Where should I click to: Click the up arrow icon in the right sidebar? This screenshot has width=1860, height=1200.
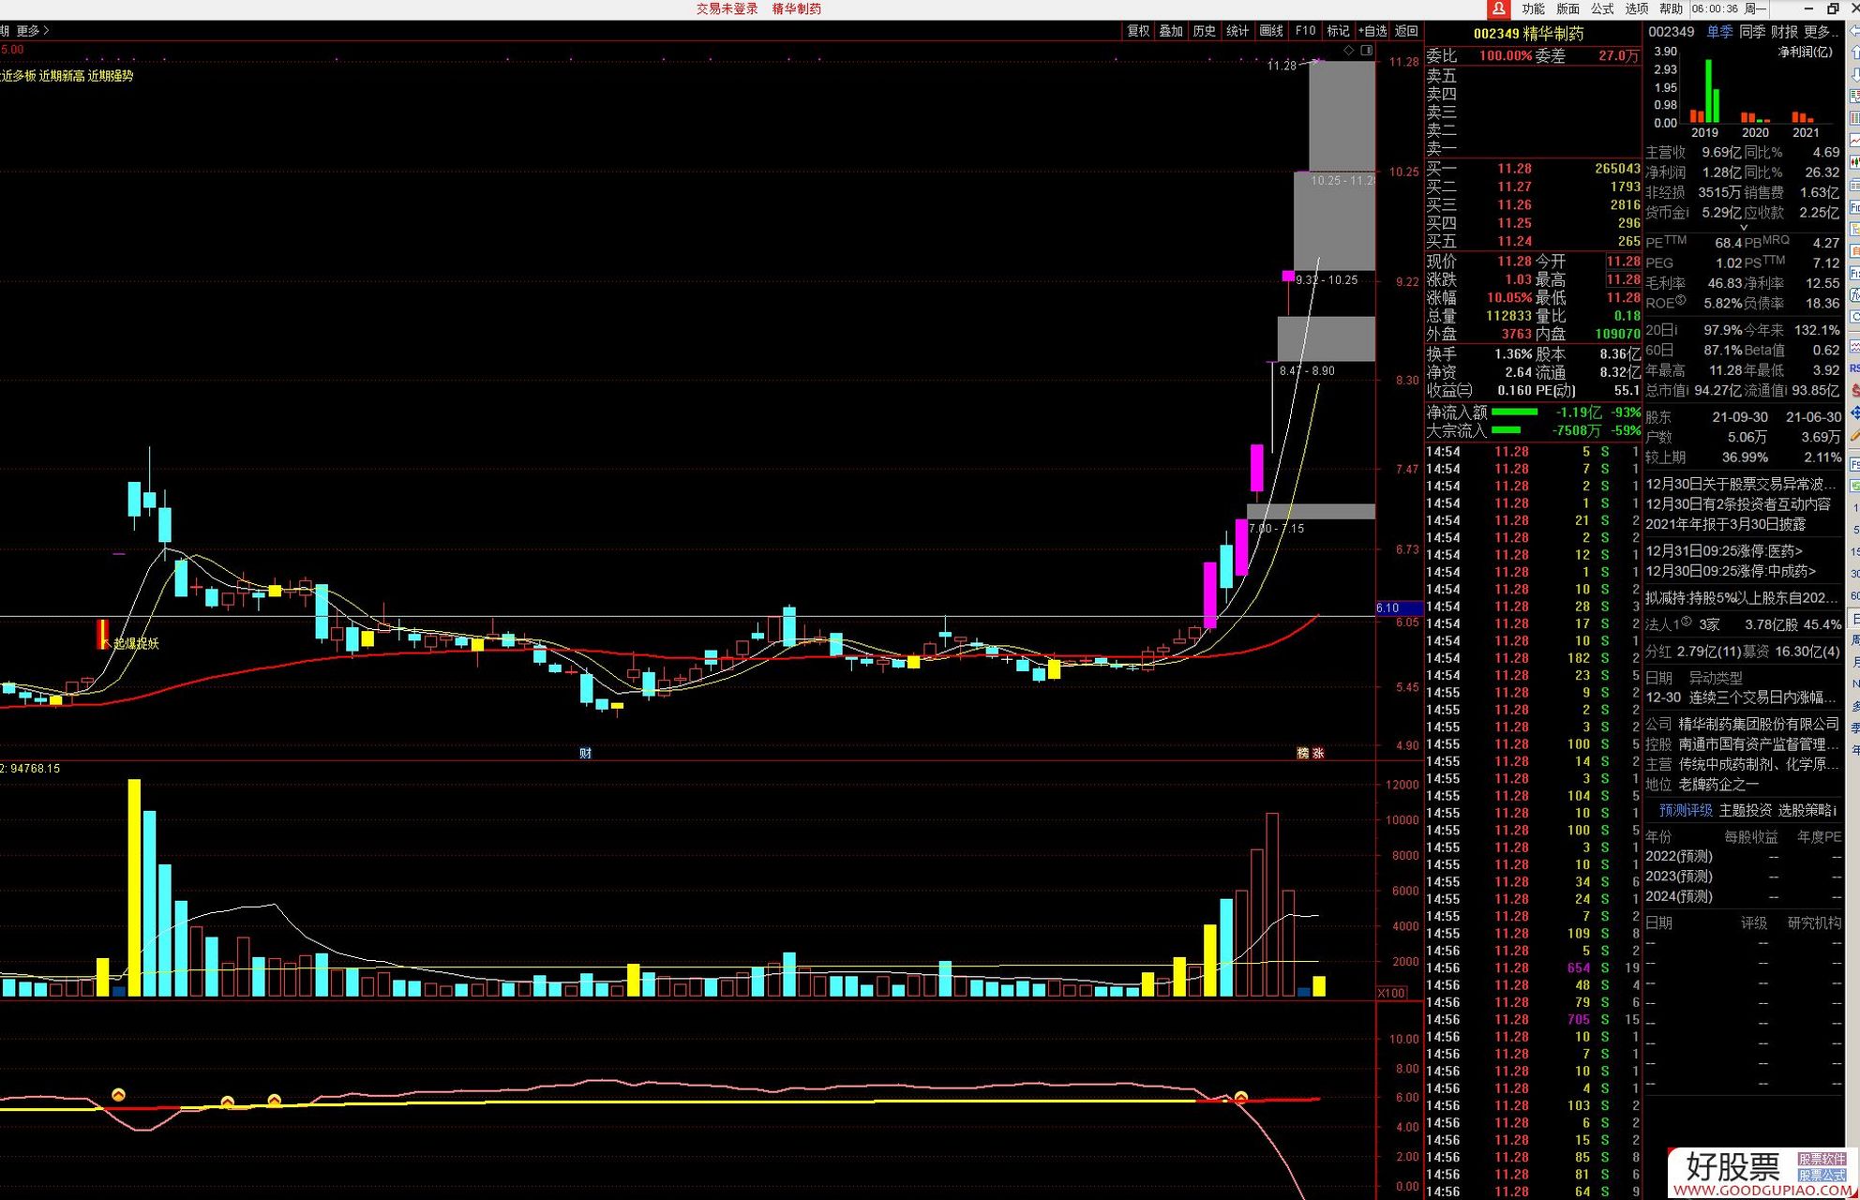[x=1854, y=52]
